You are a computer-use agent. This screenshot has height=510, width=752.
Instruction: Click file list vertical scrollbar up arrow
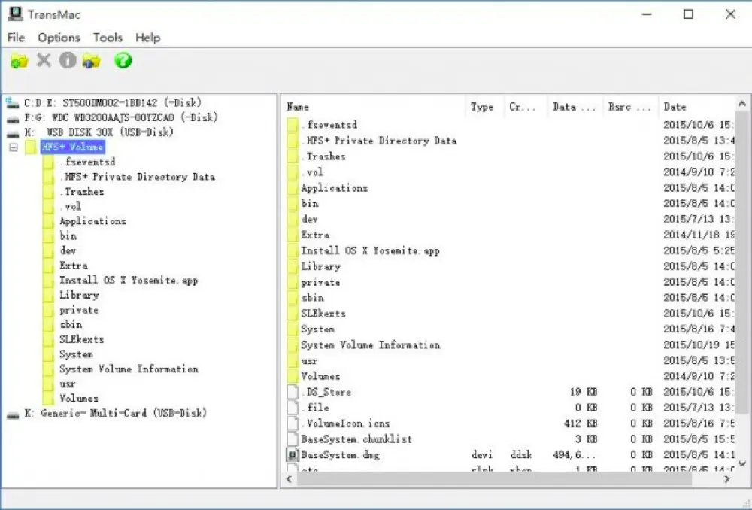pyautogui.click(x=742, y=104)
